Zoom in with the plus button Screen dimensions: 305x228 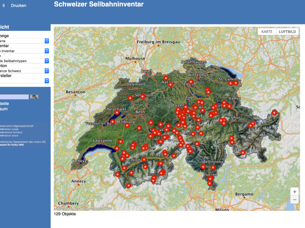click(x=295, y=191)
